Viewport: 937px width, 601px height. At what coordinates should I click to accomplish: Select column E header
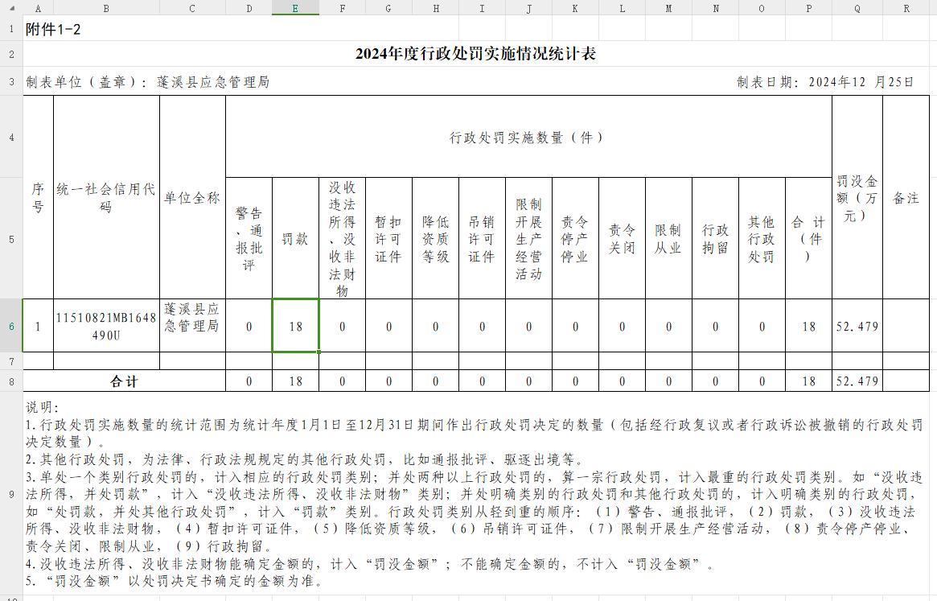pyautogui.click(x=295, y=8)
